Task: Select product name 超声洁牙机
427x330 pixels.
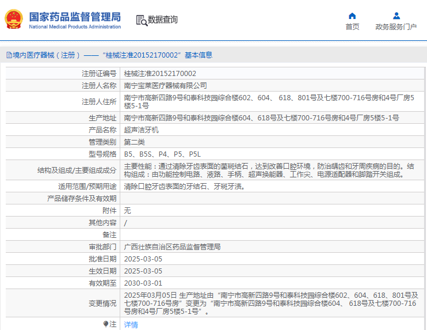Action: click(142, 130)
